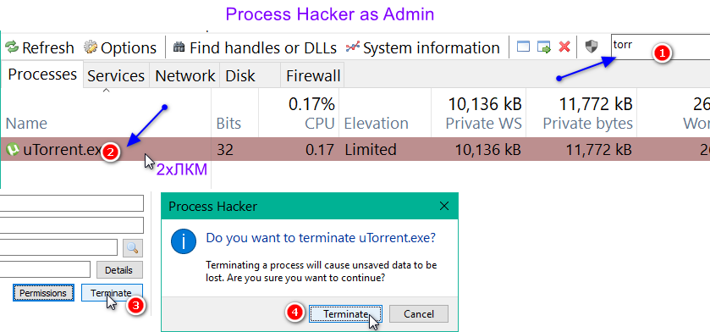Click the red X kill window icon
This screenshot has height=332, width=710.
point(564,47)
